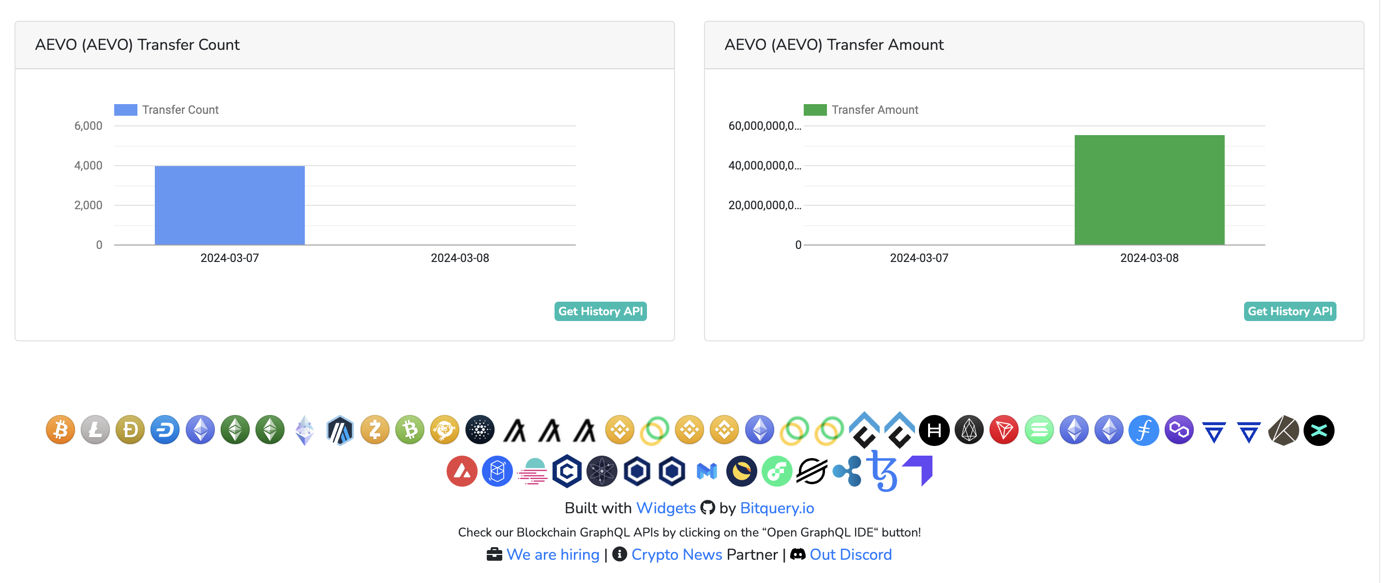Open the purple Polygon icon
Viewport: 1381px width, 583px height.
click(x=1179, y=430)
